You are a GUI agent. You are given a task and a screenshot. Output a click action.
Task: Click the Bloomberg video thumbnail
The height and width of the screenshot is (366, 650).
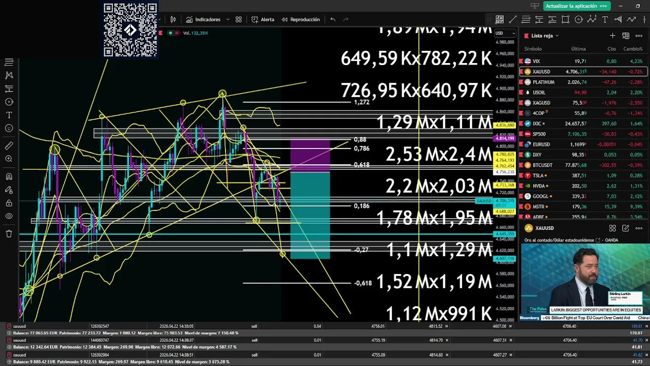coord(584,282)
